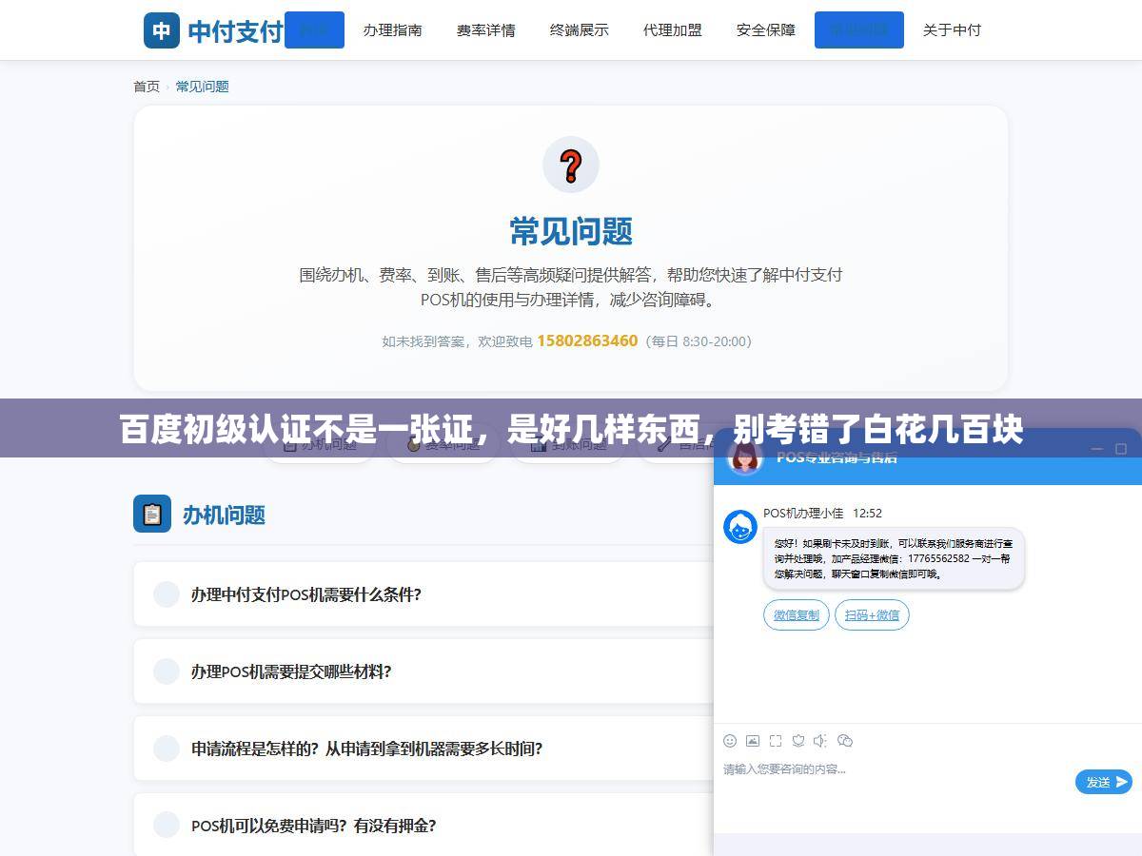Go to 代理加盟 in navigation
Image resolution: width=1142 pixels, height=856 pixels.
672,29
